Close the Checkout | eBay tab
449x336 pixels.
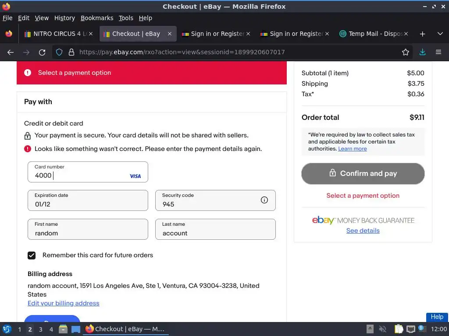[170, 34]
